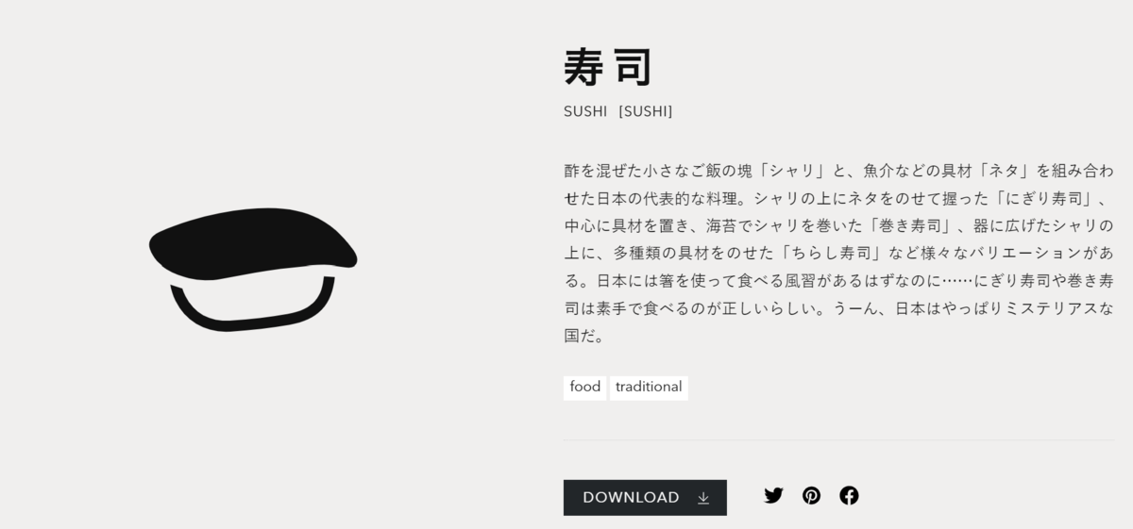Click the curved rice outline of sushi pictogram
This screenshot has width=1133, height=529.
click(x=252, y=306)
